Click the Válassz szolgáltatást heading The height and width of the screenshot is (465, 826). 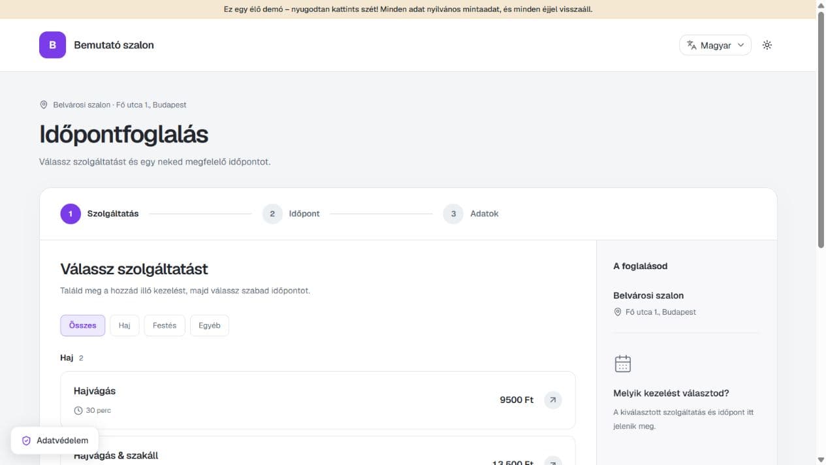(x=134, y=268)
